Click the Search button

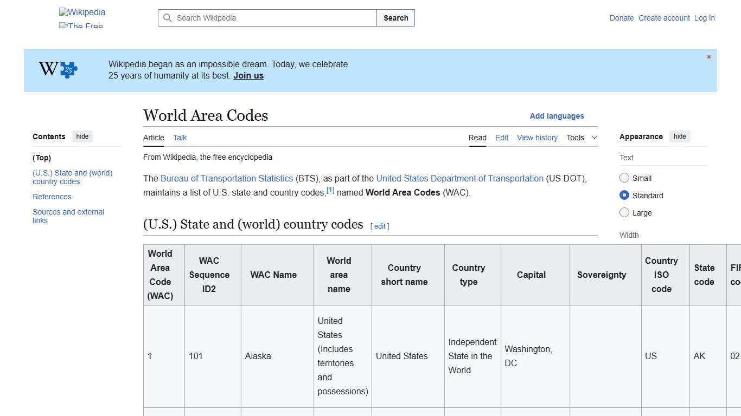click(395, 18)
